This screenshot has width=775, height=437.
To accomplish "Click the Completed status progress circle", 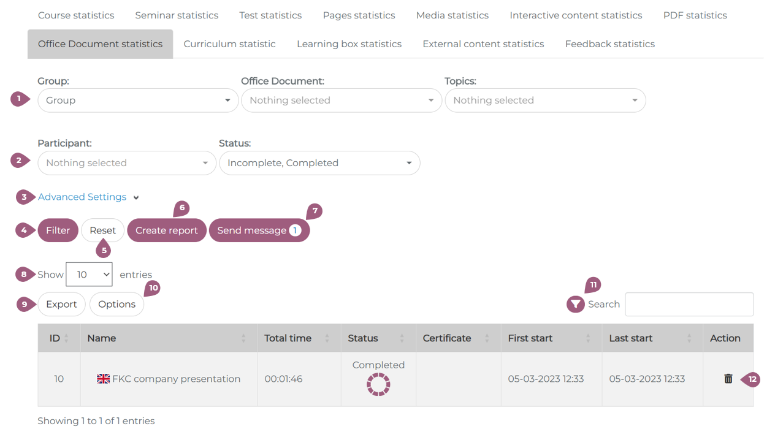I will [378, 384].
